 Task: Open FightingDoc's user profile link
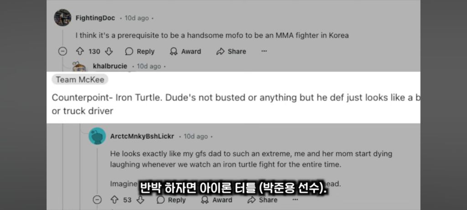(x=95, y=18)
